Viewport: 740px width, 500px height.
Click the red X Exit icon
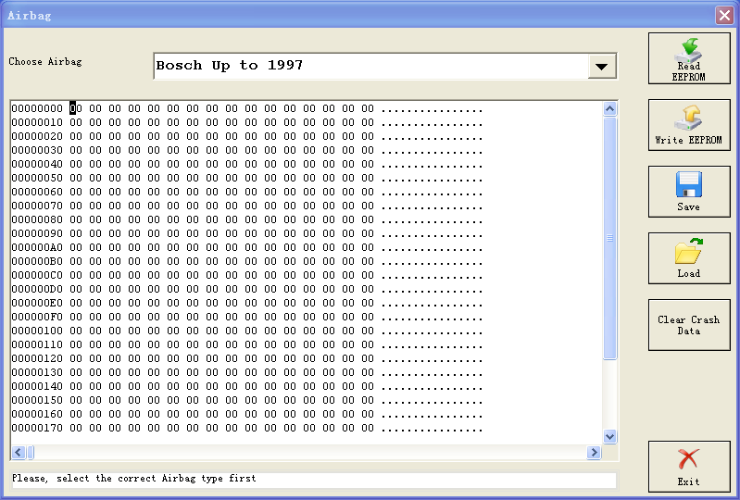688,459
